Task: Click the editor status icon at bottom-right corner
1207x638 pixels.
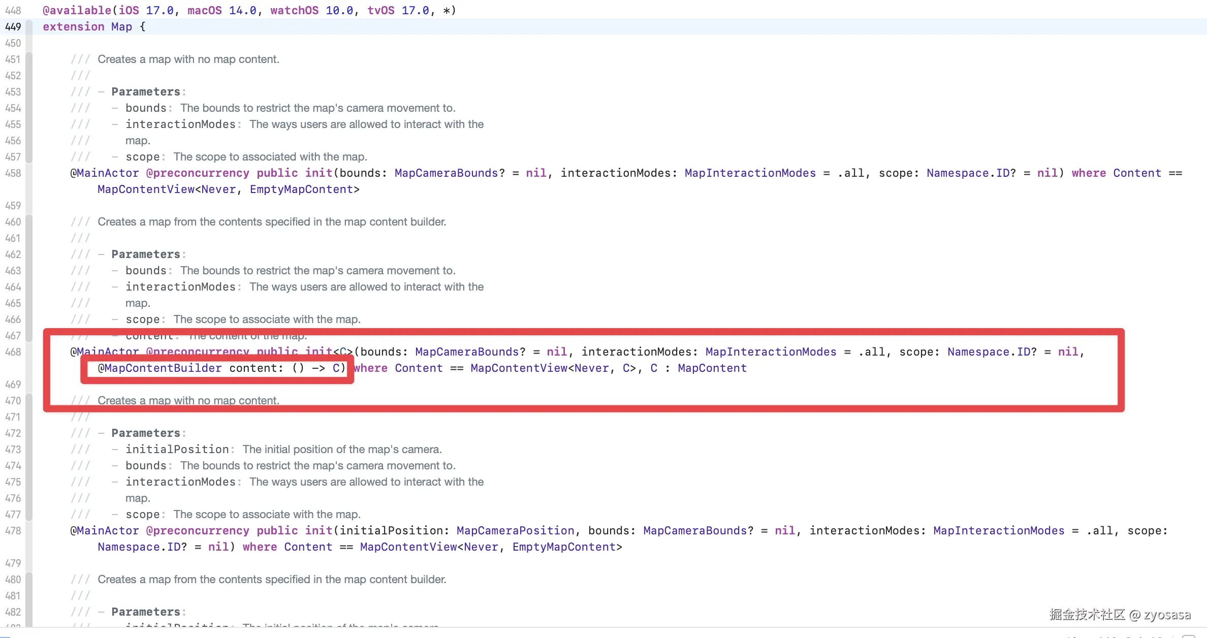Action: (x=1188, y=636)
